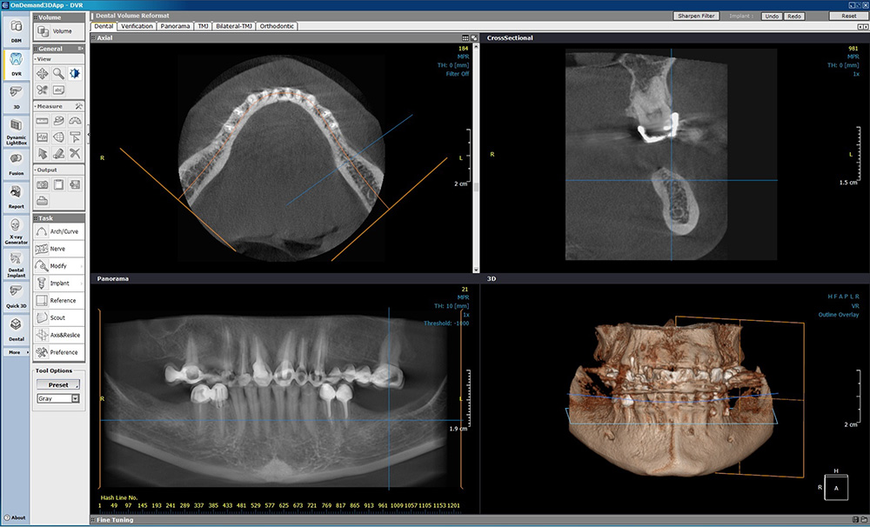The height and width of the screenshot is (527, 870).
Task: Open the 3D module
Action: [x=16, y=97]
